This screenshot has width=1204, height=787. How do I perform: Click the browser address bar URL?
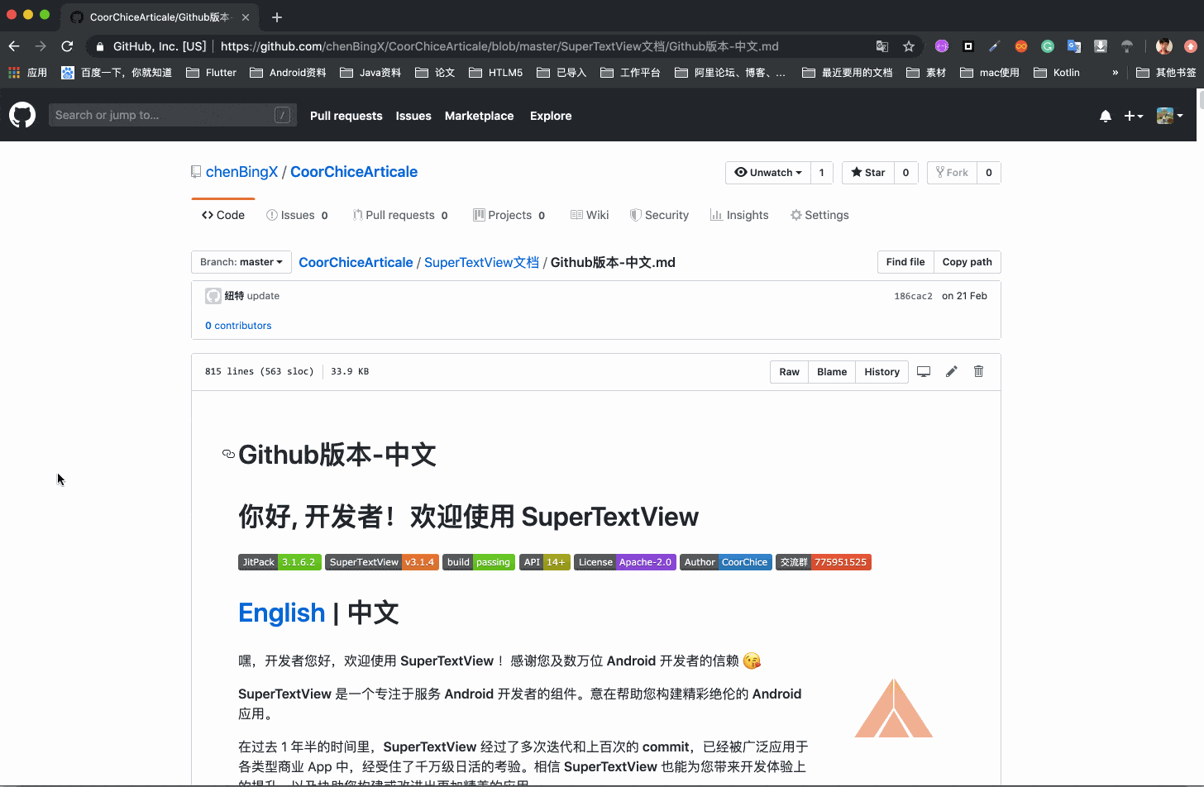tap(499, 46)
